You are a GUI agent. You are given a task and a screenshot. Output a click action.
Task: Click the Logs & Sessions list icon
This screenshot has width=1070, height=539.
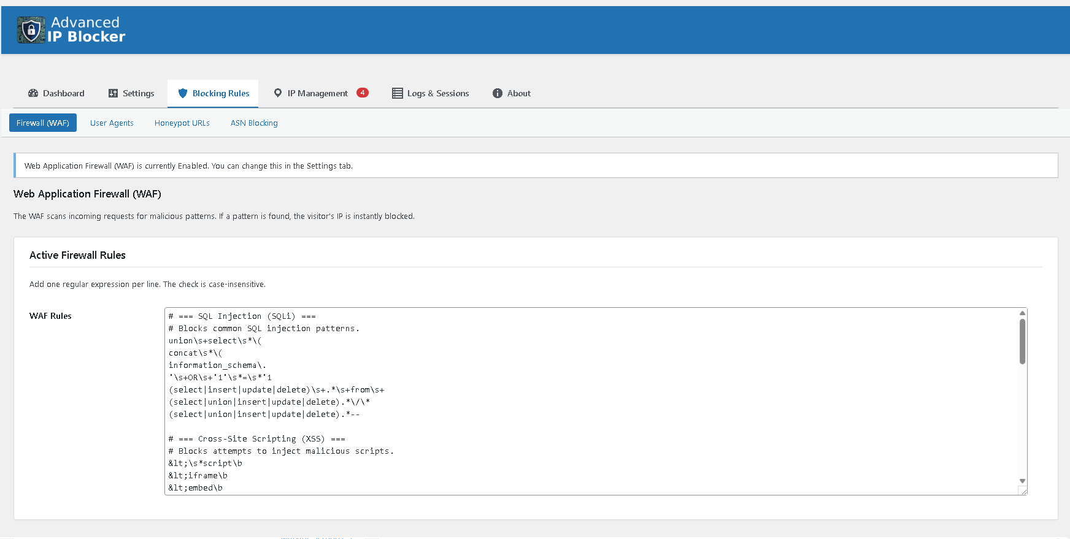[x=398, y=93]
